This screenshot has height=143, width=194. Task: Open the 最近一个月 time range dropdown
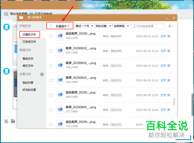(x=85, y=26)
